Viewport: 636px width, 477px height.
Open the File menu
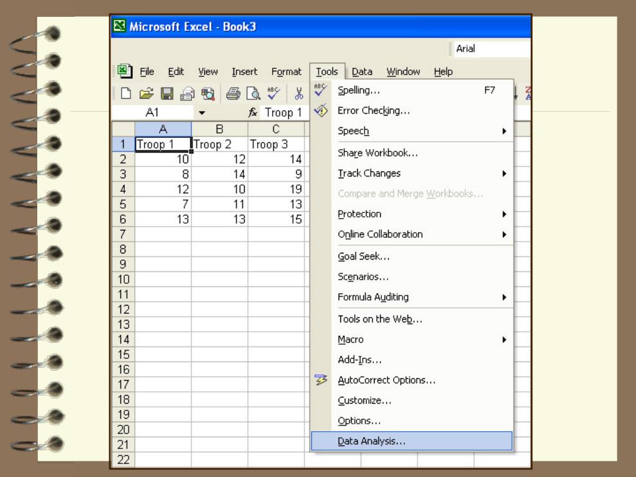(x=147, y=72)
